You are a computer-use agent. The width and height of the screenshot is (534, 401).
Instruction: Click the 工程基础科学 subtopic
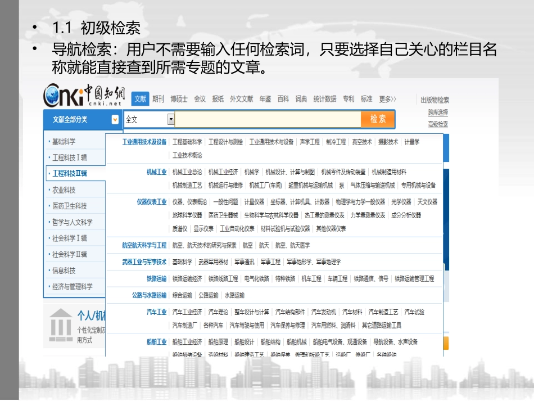187,142
